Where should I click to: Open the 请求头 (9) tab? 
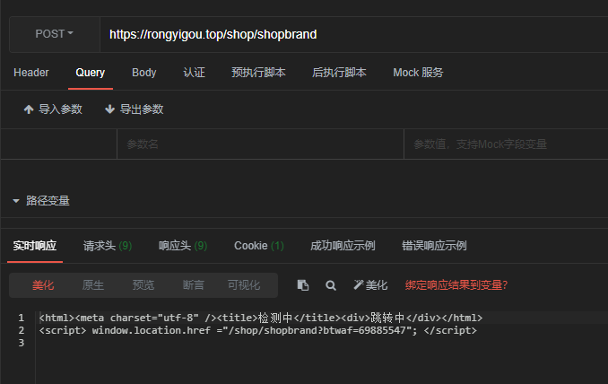tap(108, 246)
